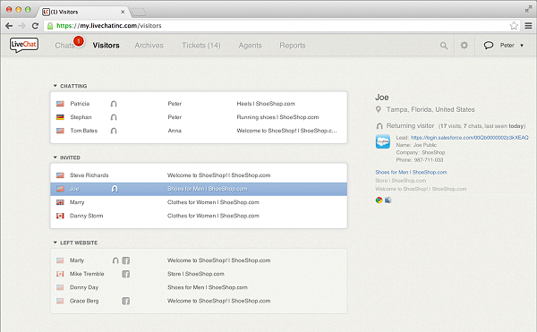The image size is (537, 332).
Task: Open Peter account dropdown arrow
Action: pos(522,46)
